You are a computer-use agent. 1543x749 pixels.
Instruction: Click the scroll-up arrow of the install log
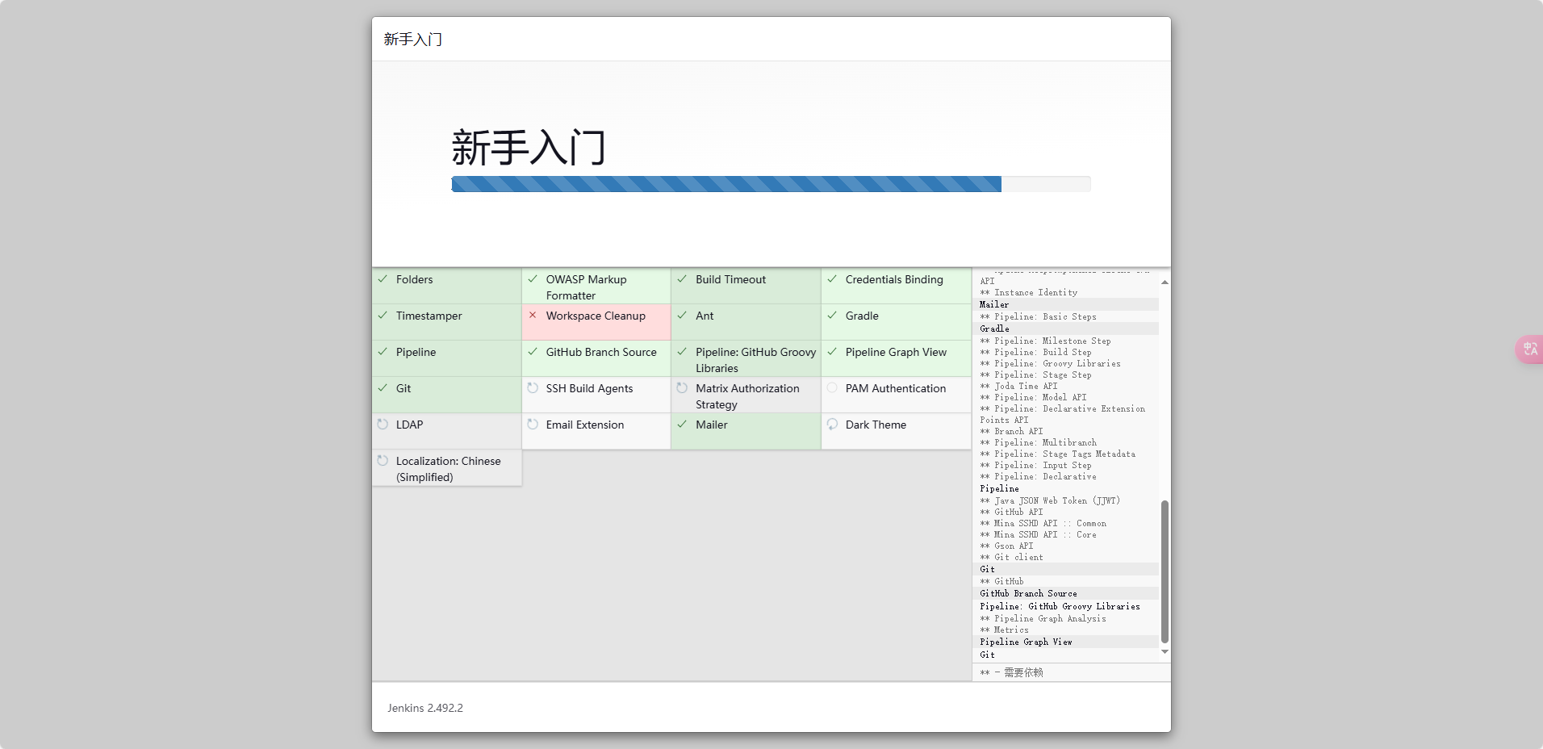click(x=1165, y=282)
